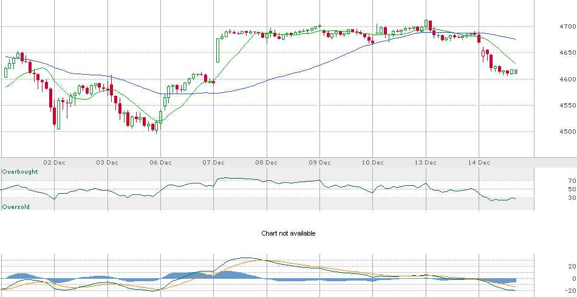Click the 07 Dec date label
577x297 pixels.
click(x=213, y=163)
